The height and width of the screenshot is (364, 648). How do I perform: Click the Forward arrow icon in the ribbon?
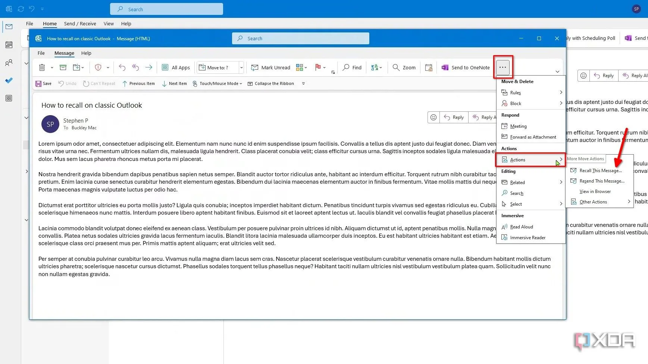tap(149, 67)
